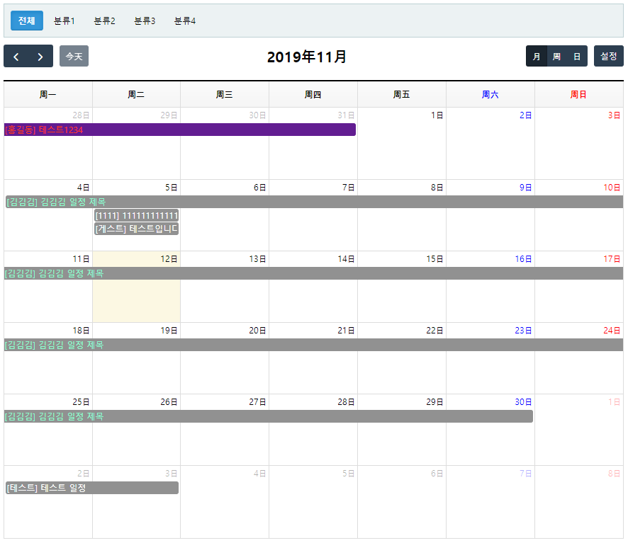Open the [게스트] 테스트입니다 event

click(136, 229)
